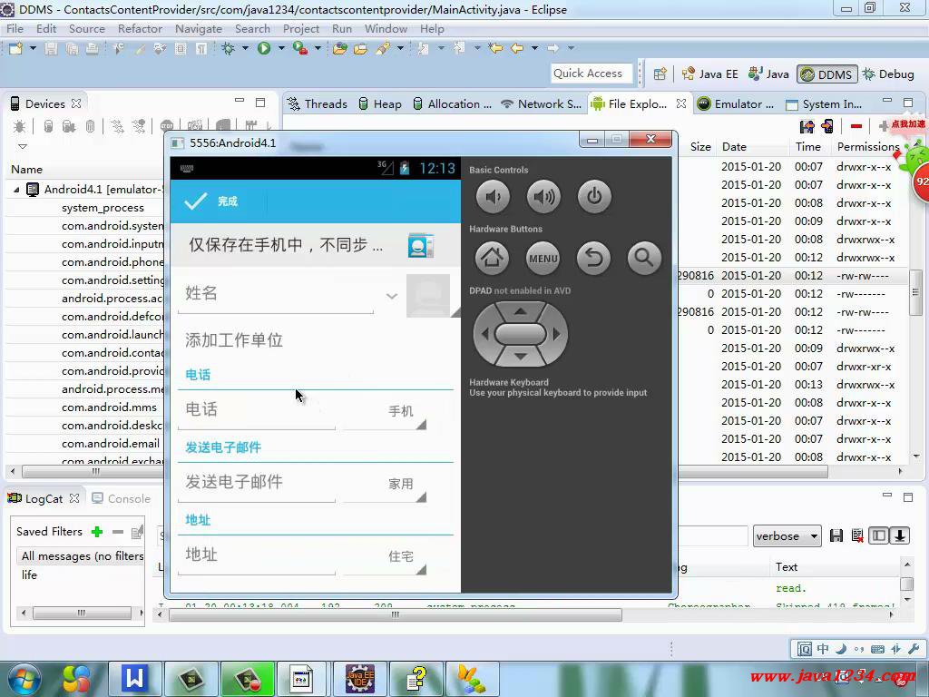Click the emulator power button

[594, 196]
